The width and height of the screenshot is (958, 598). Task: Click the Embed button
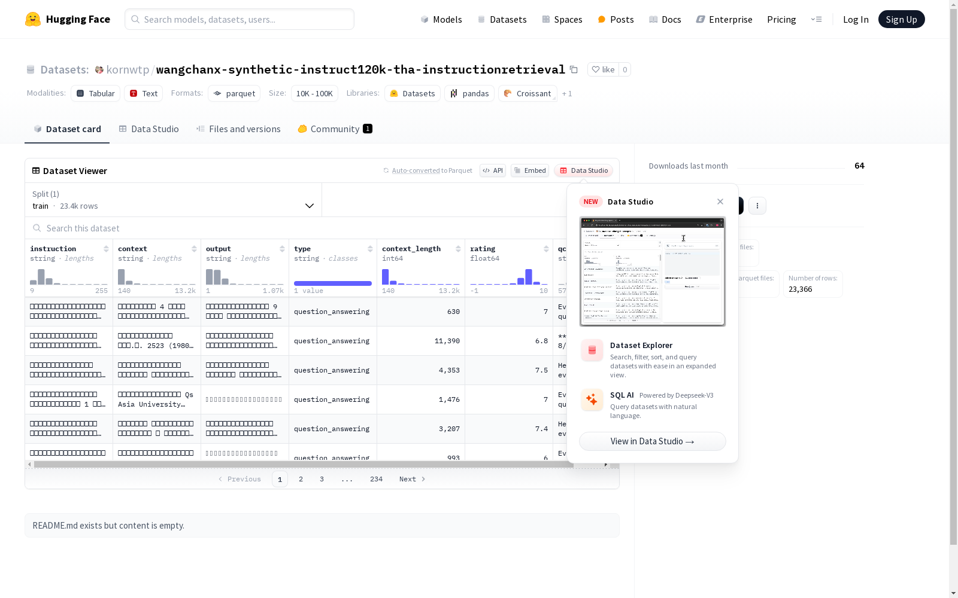pyautogui.click(x=530, y=170)
